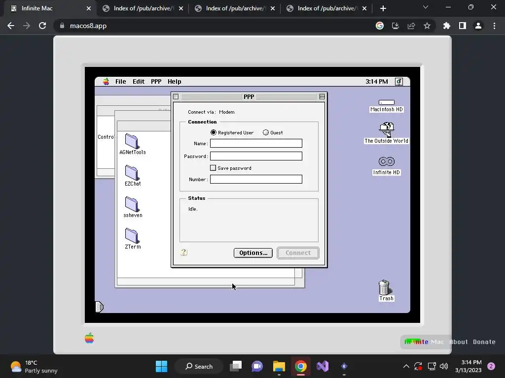Click the rainbow Apple logo below screen
Viewport: 505px width, 378px height.
click(x=89, y=338)
